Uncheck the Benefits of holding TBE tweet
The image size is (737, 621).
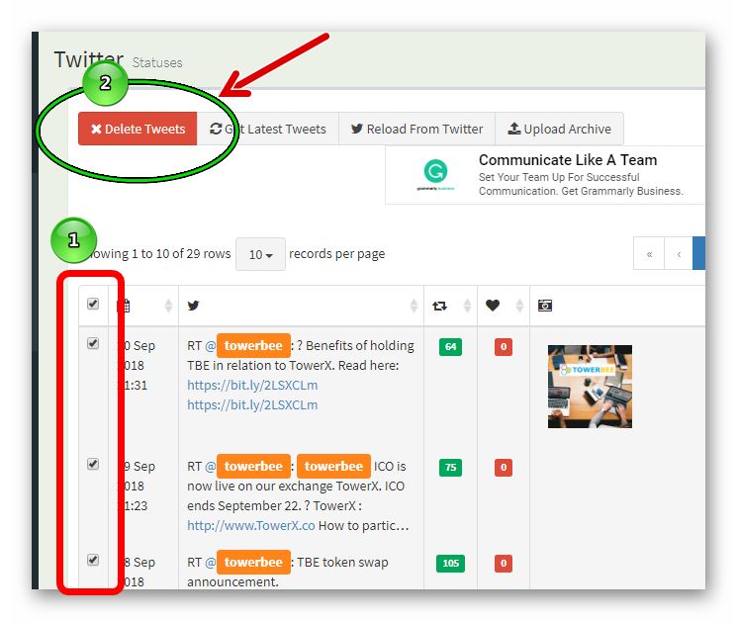(93, 343)
